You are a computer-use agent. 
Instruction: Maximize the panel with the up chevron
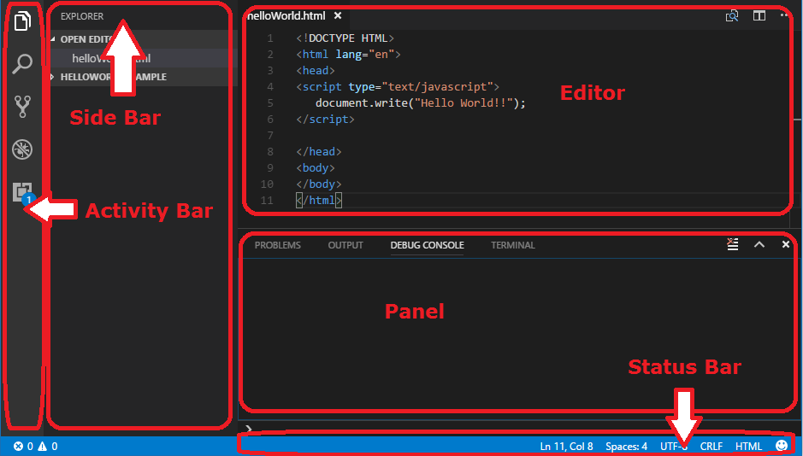tap(759, 244)
